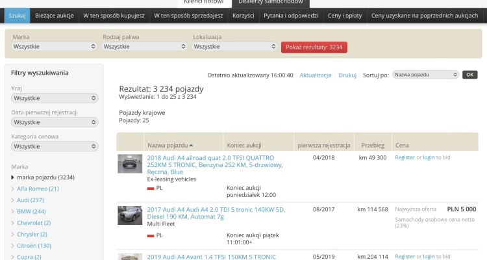Sort by pierwsza rejestracja column
The width and height of the screenshot is (487, 260).
[x=323, y=145]
